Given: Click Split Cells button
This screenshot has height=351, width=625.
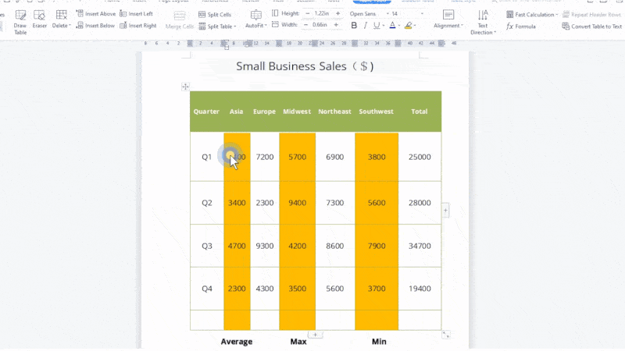Looking at the screenshot, I should (x=215, y=14).
